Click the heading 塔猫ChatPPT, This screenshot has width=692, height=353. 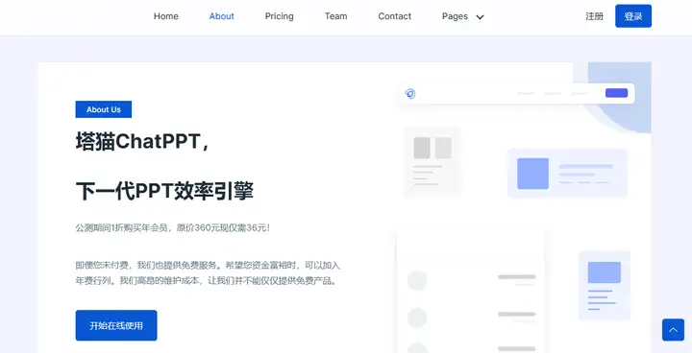pos(142,141)
